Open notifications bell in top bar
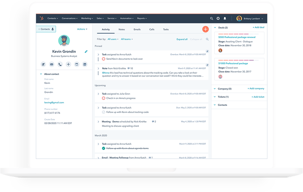This screenshot has height=192, width=303. [x=225, y=18]
